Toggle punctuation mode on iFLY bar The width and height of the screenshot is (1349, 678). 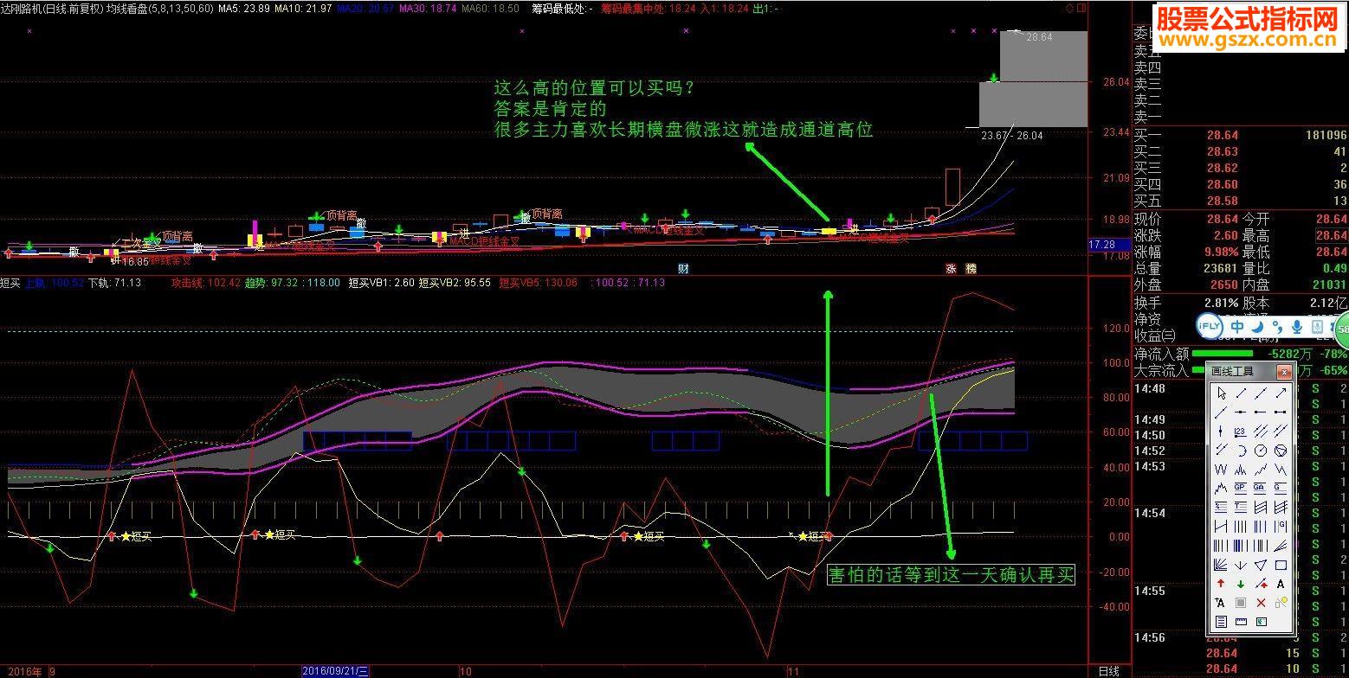pyautogui.click(x=1277, y=326)
